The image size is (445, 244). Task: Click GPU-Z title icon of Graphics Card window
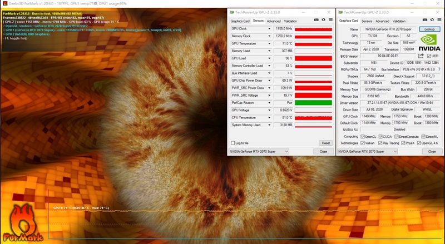coord(340,12)
